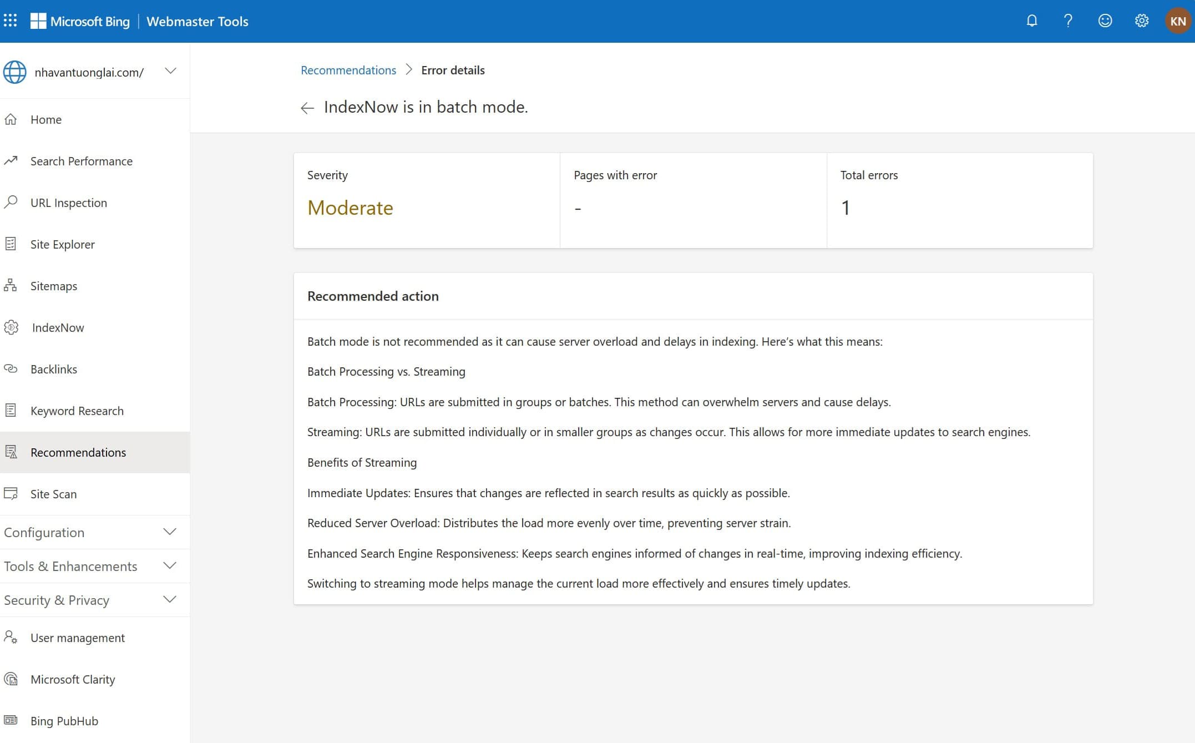Open the settings gear
Screen dimensions: 1195x743
tap(1142, 21)
